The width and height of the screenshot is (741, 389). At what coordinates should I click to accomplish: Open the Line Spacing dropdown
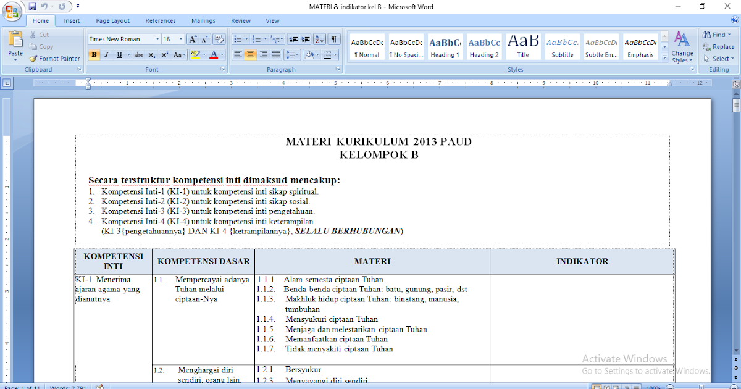click(293, 54)
